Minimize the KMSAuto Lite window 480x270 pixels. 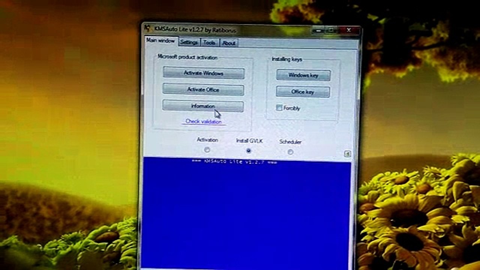coord(319,30)
